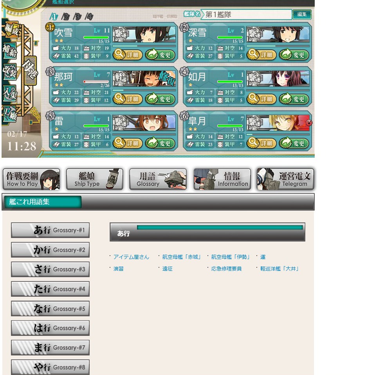Viewport: 366px width, 375px height.
Task: Open the 遠征 glossary link
Action: tap(167, 269)
